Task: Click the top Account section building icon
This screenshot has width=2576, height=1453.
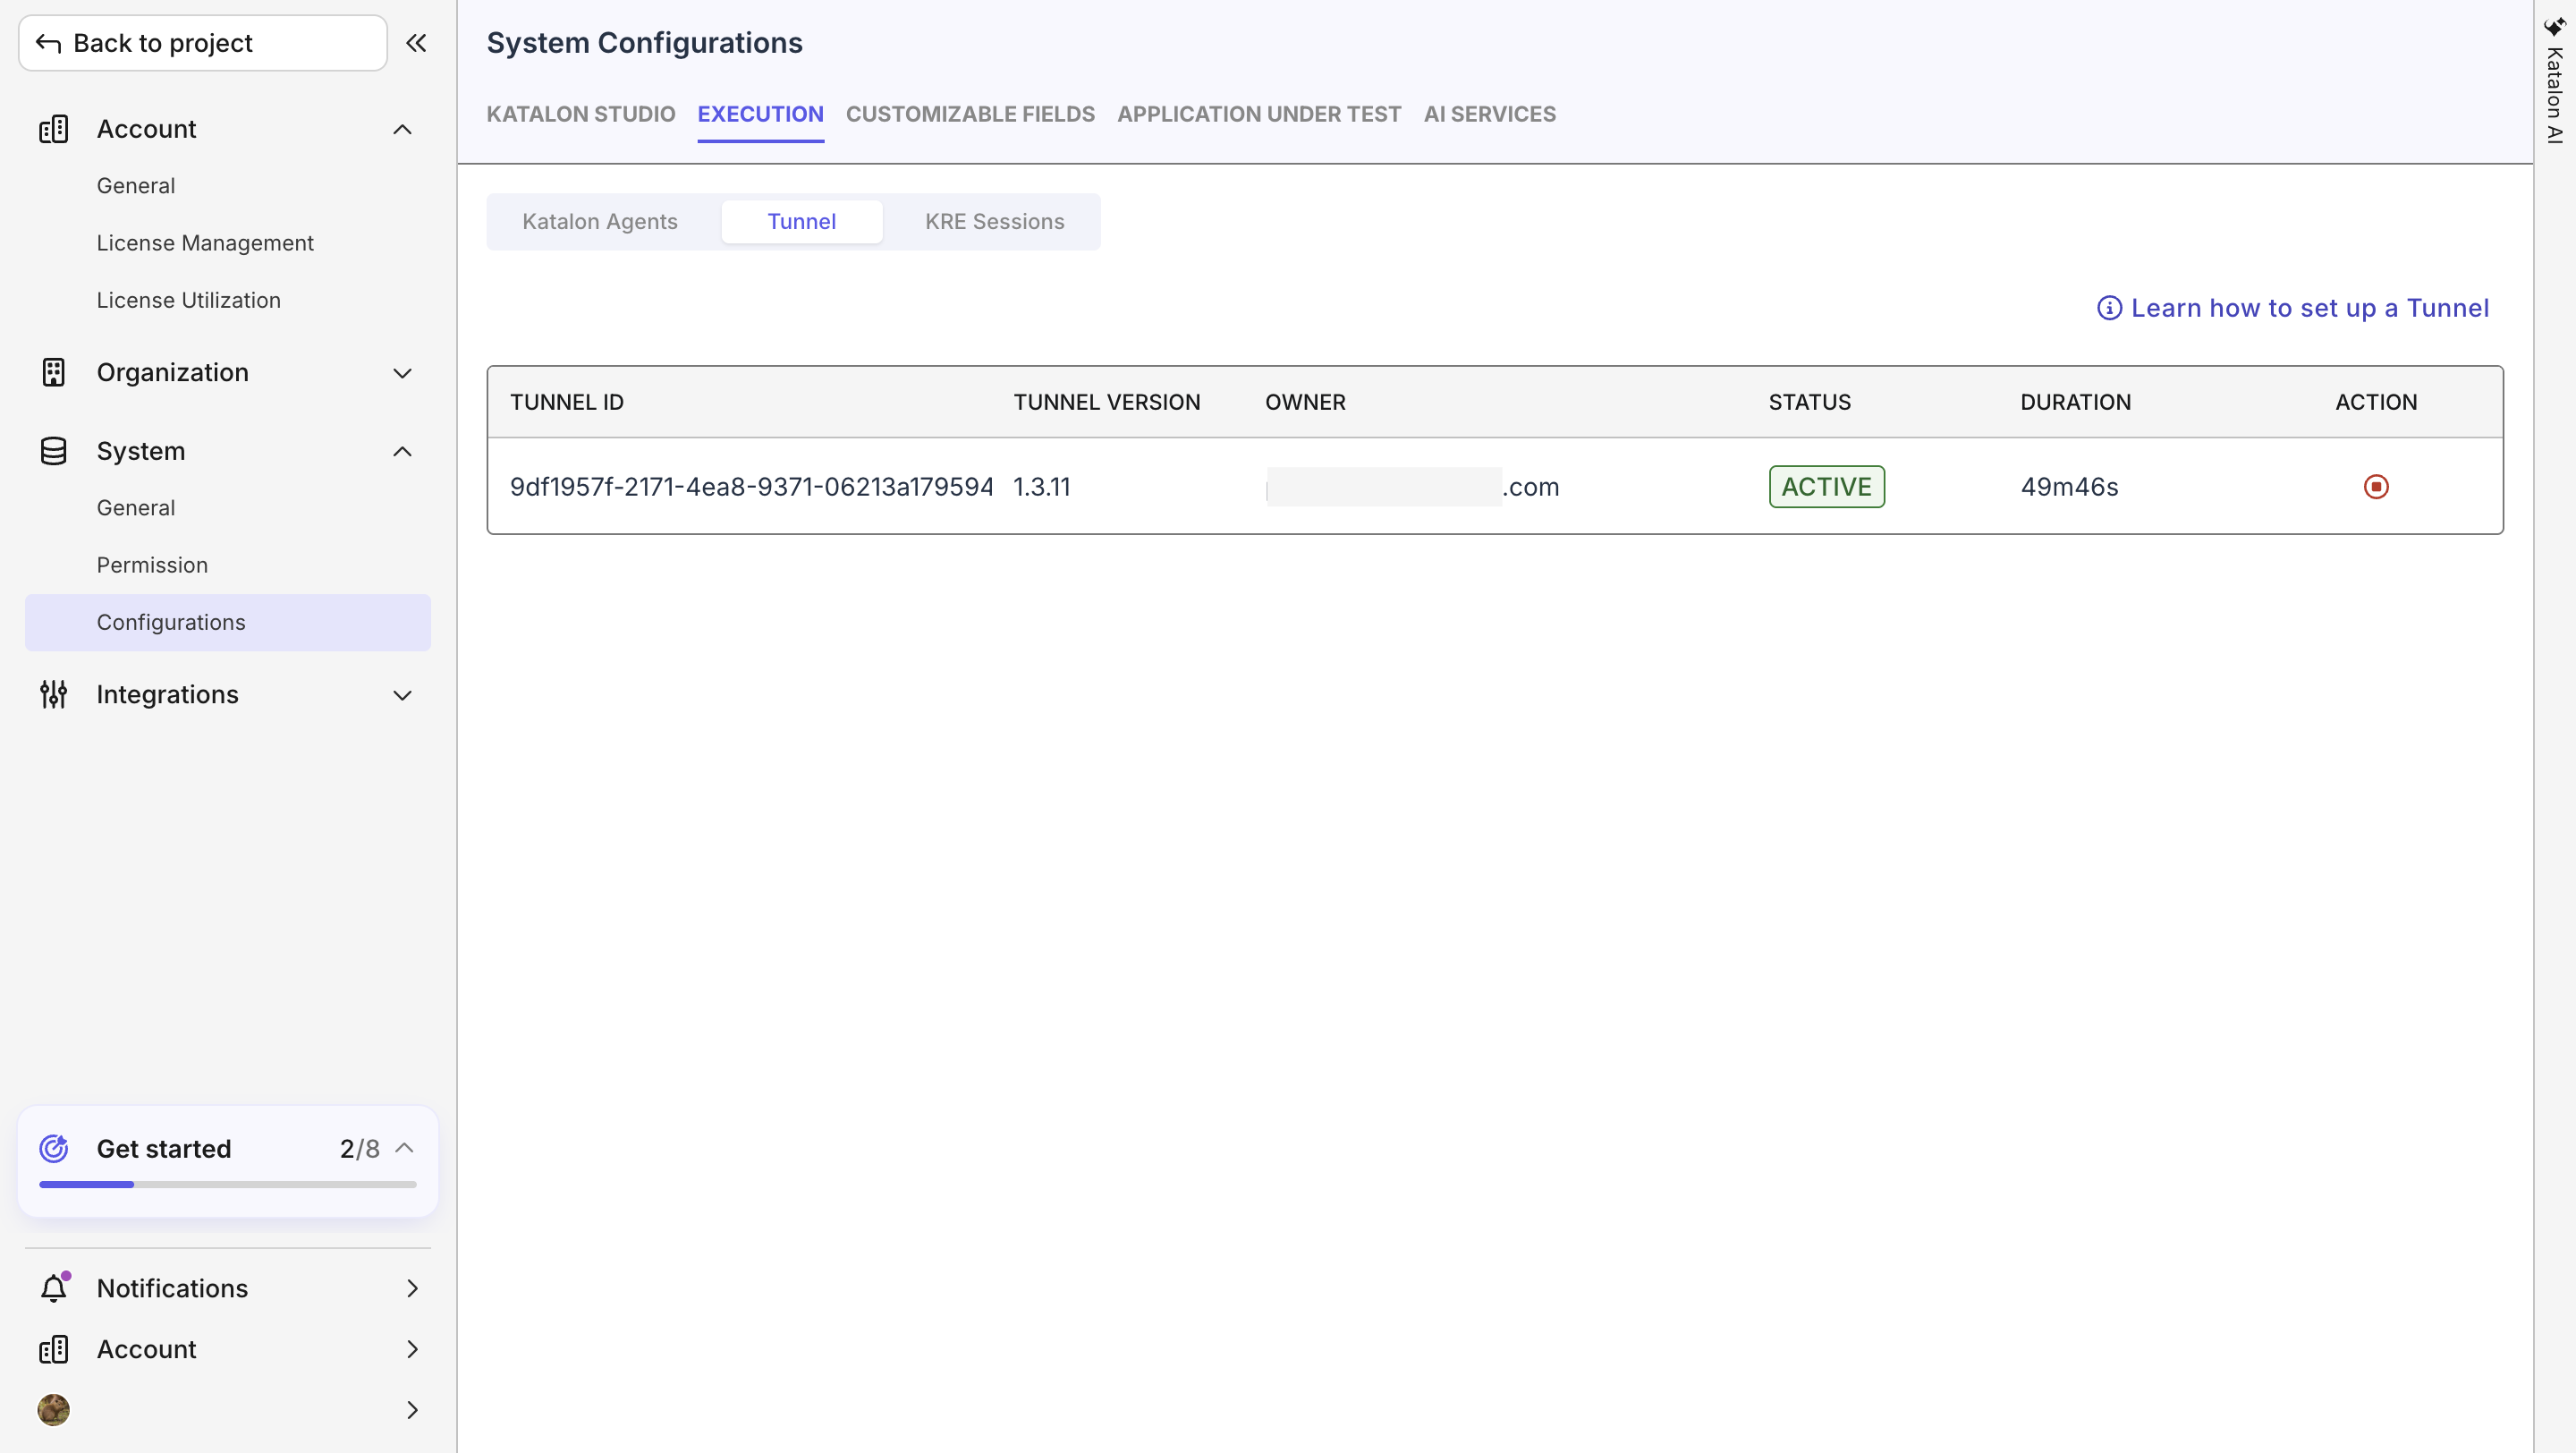Action: 54,129
